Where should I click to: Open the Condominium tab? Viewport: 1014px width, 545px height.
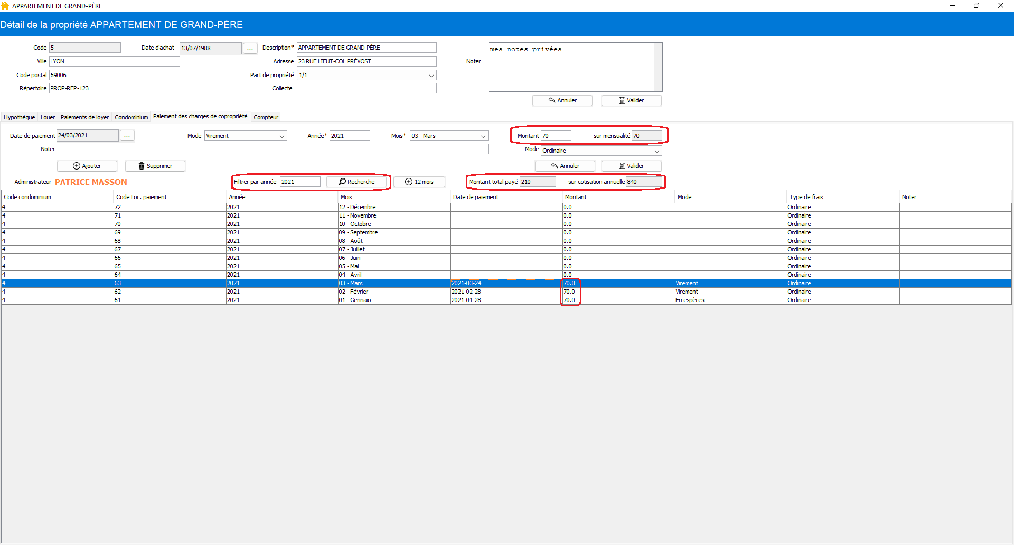tap(132, 117)
